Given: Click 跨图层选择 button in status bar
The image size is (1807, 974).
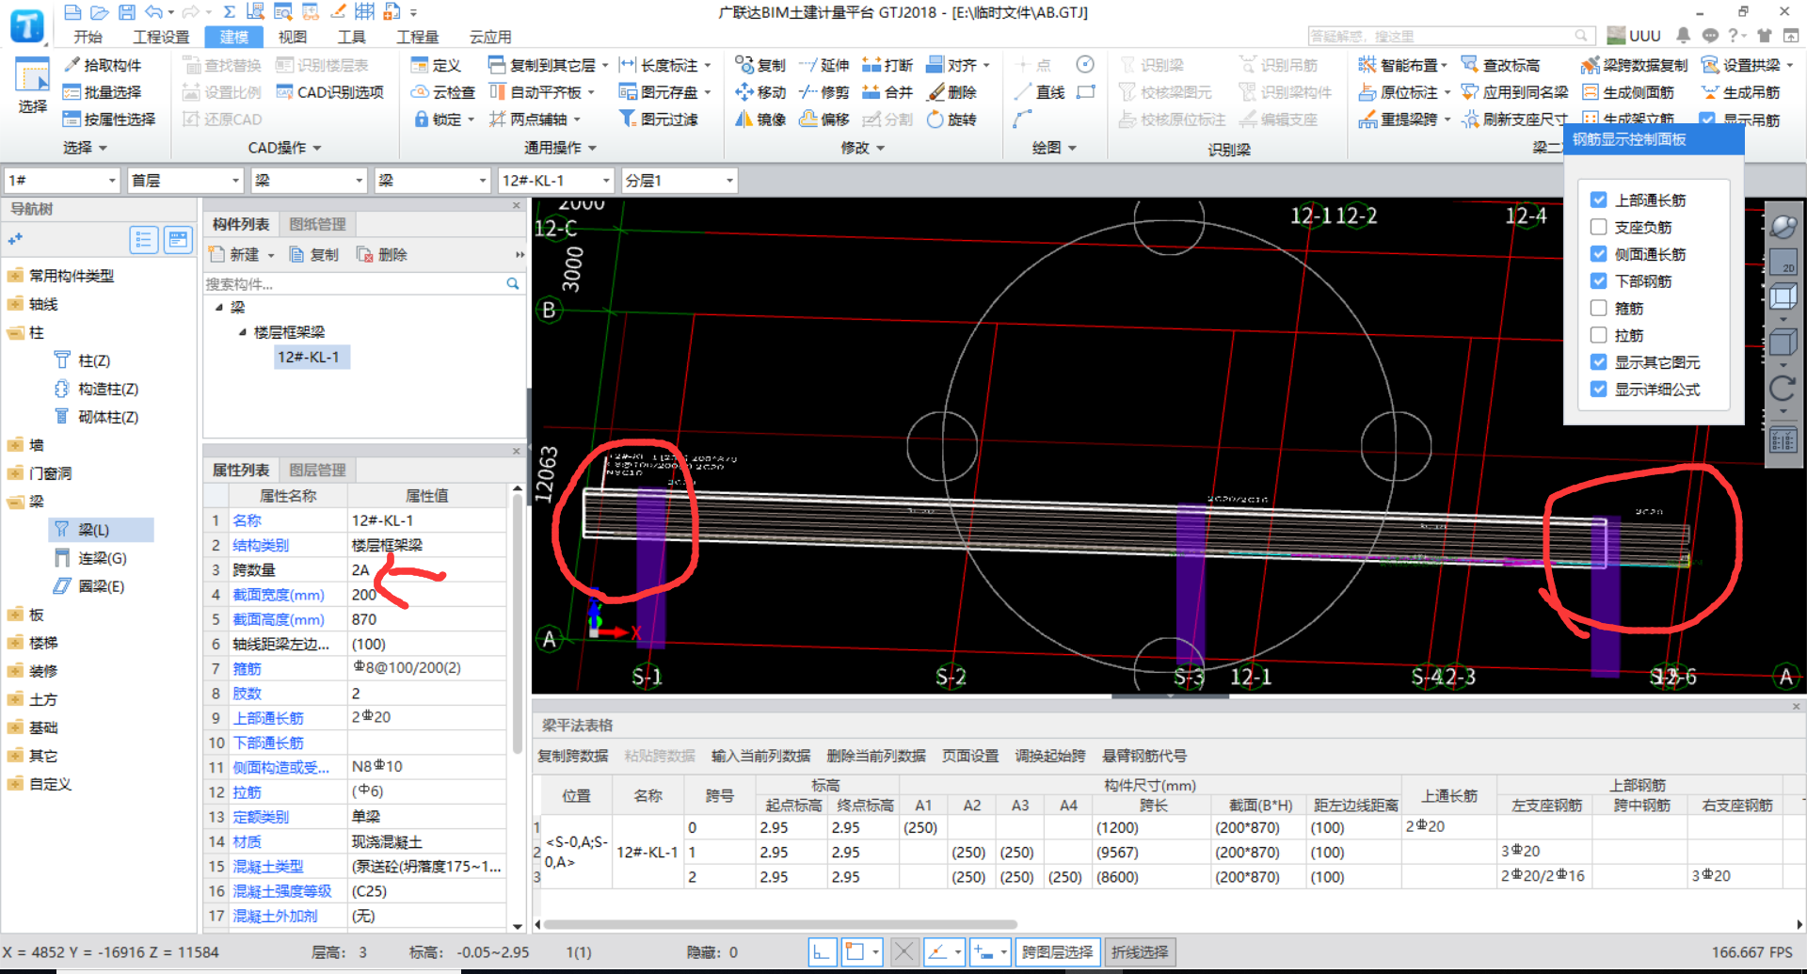Looking at the screenshot, I should point(1058,952).
